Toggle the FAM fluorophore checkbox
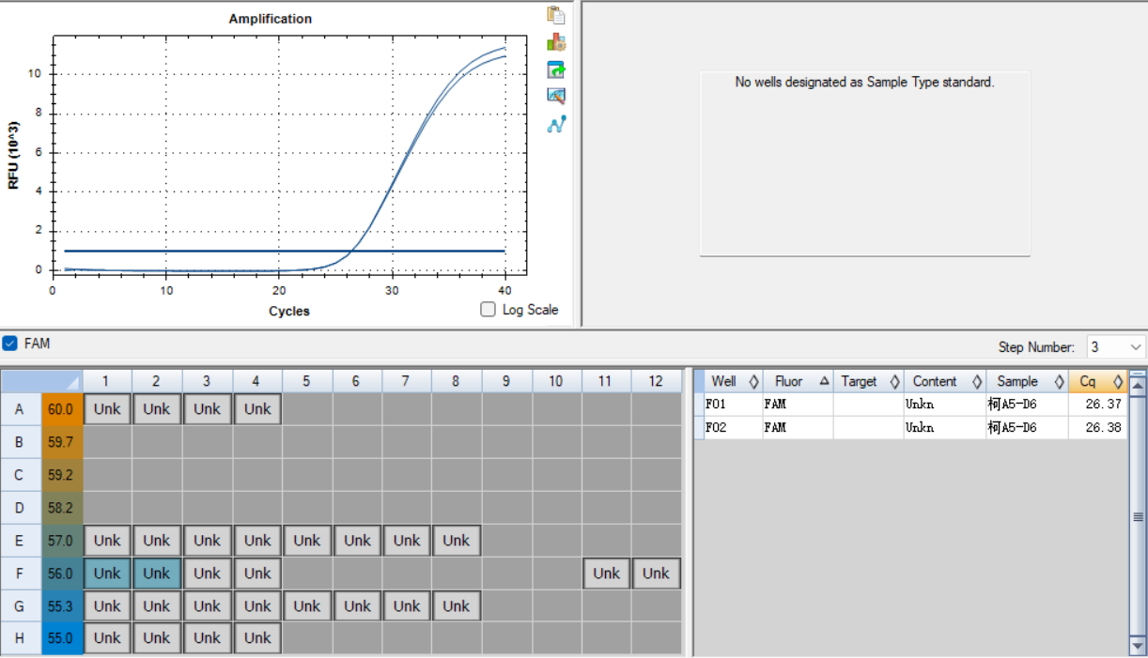This screenshot has width=1148, height=658. 9,344
